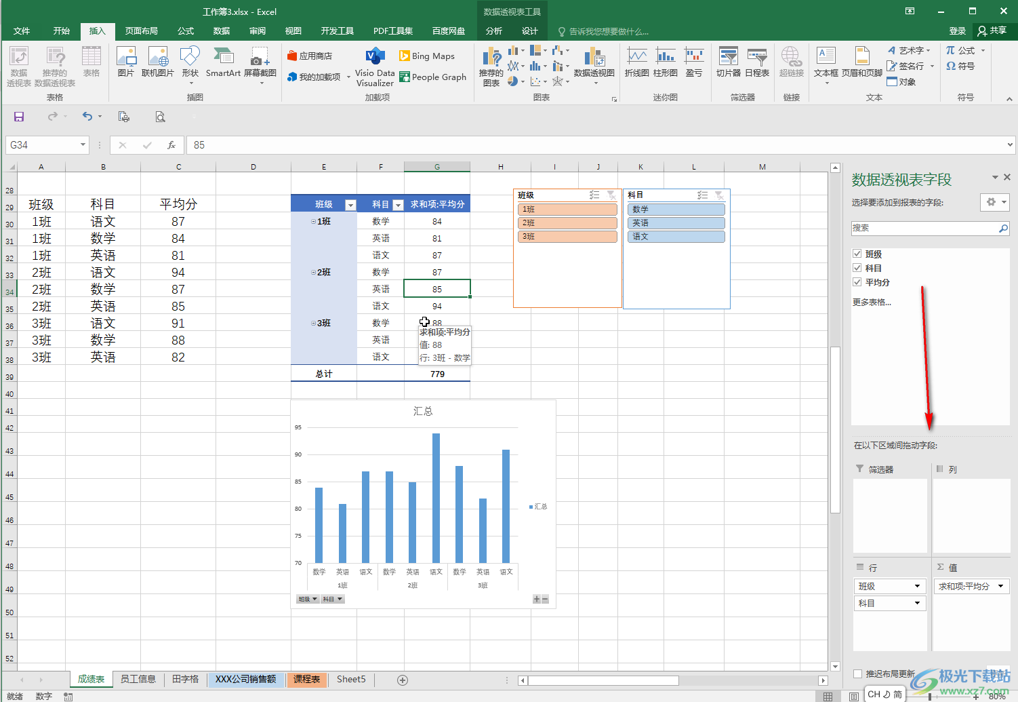The width and height of the screenshot is (1018, 702).
Task: Click the 更多表格... link
Action: pos(872,302)
